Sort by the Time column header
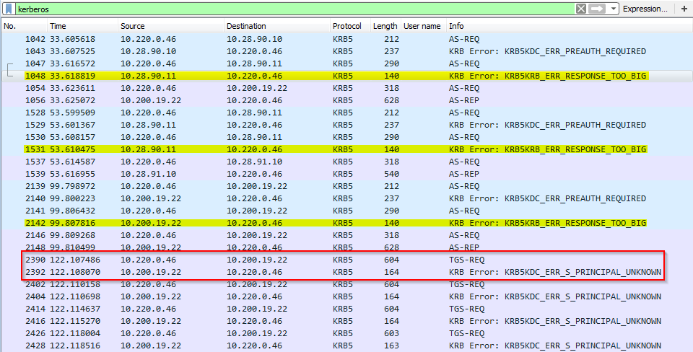The width and height of the screenshot is (693, 352). 82,26
